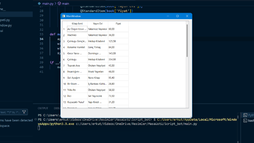
Task: Select price cell '36,00'
Action: 118,35
